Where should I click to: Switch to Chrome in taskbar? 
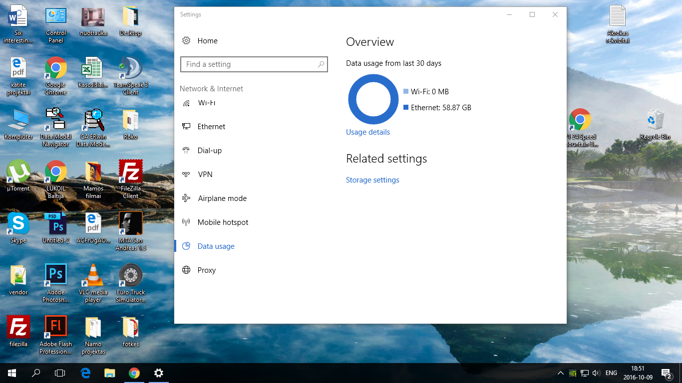(x=134, y=373)
